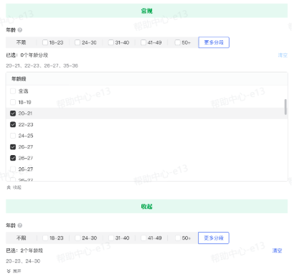The height and width of the screenshot is (275, 292).
Task: Click 更多分段 button in 常规 section
Action: click(x=214, y=42)
